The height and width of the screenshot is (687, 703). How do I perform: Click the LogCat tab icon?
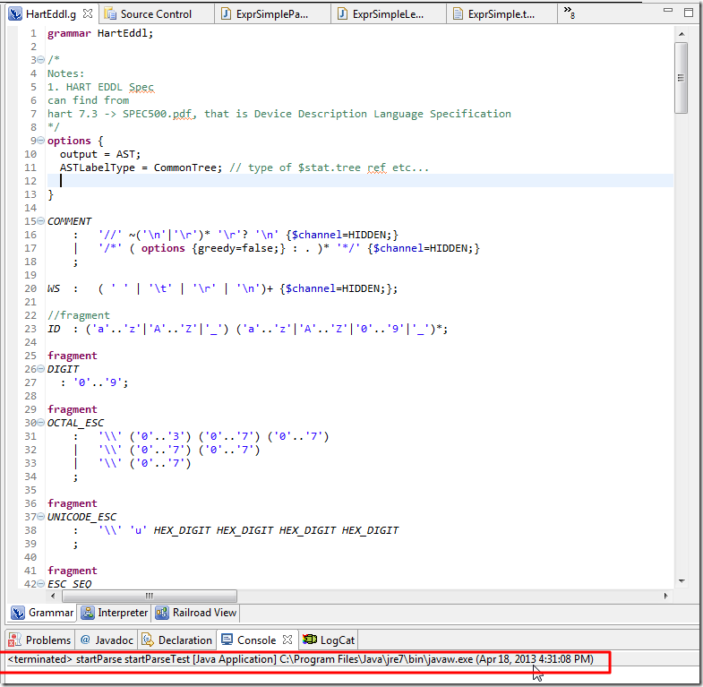tap(309, 640)
